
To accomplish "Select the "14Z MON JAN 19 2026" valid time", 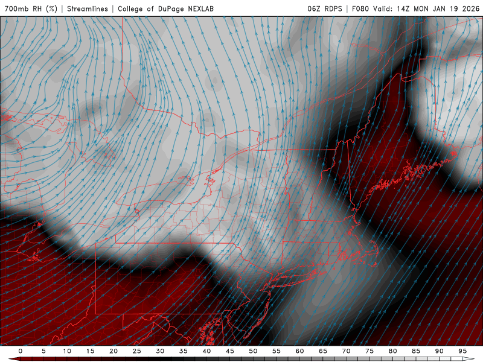I will tap(438, 8).
